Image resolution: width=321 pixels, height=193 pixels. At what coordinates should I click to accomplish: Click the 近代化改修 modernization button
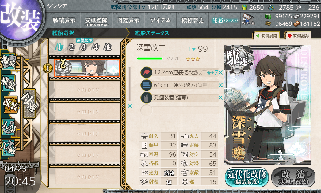pos(247,177)
